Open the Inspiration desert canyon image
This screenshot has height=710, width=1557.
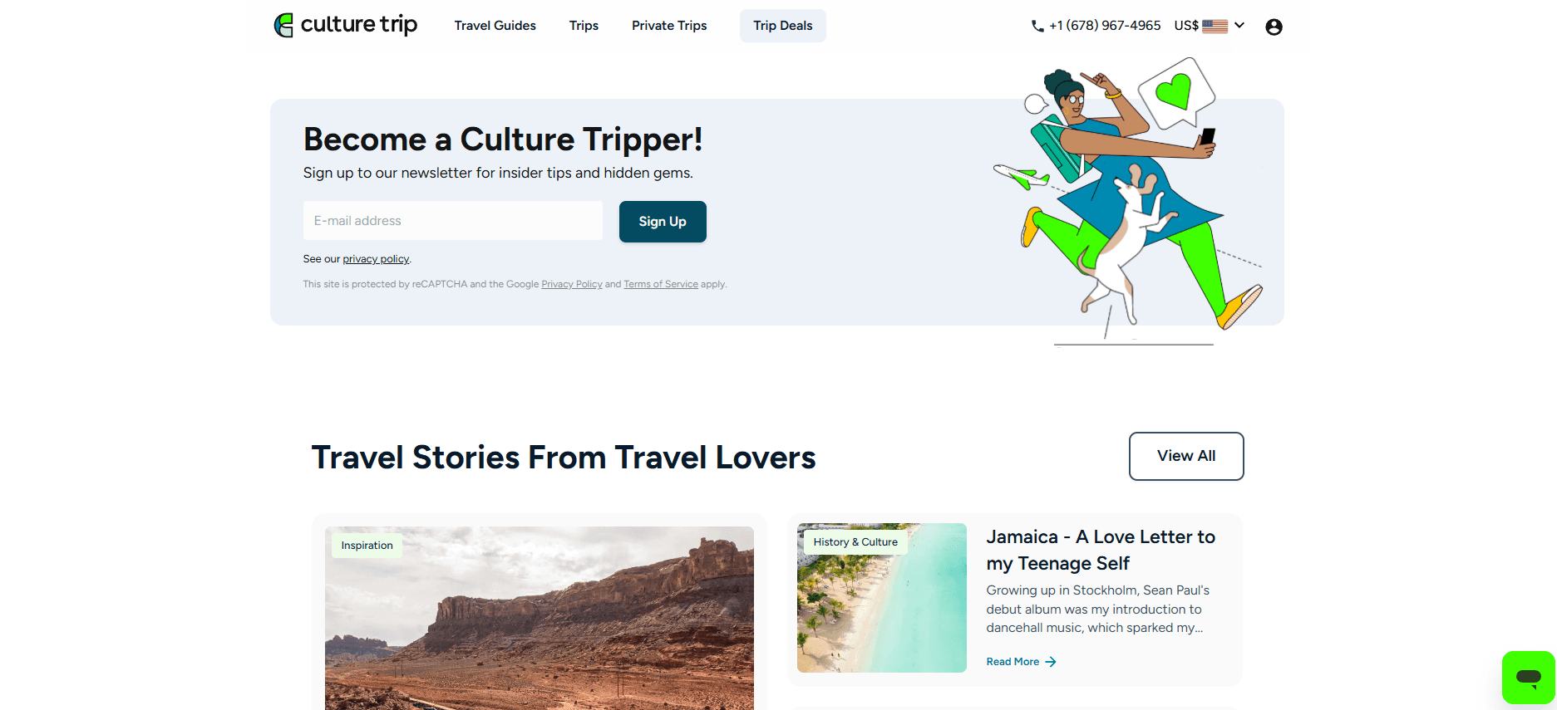point(540,618)
